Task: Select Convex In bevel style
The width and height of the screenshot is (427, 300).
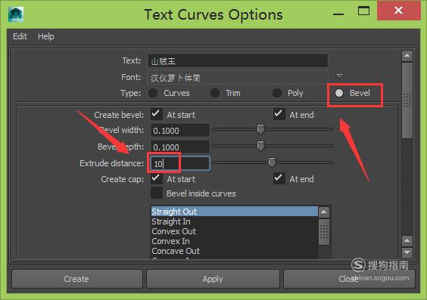Action: click(x=235, y=241)
